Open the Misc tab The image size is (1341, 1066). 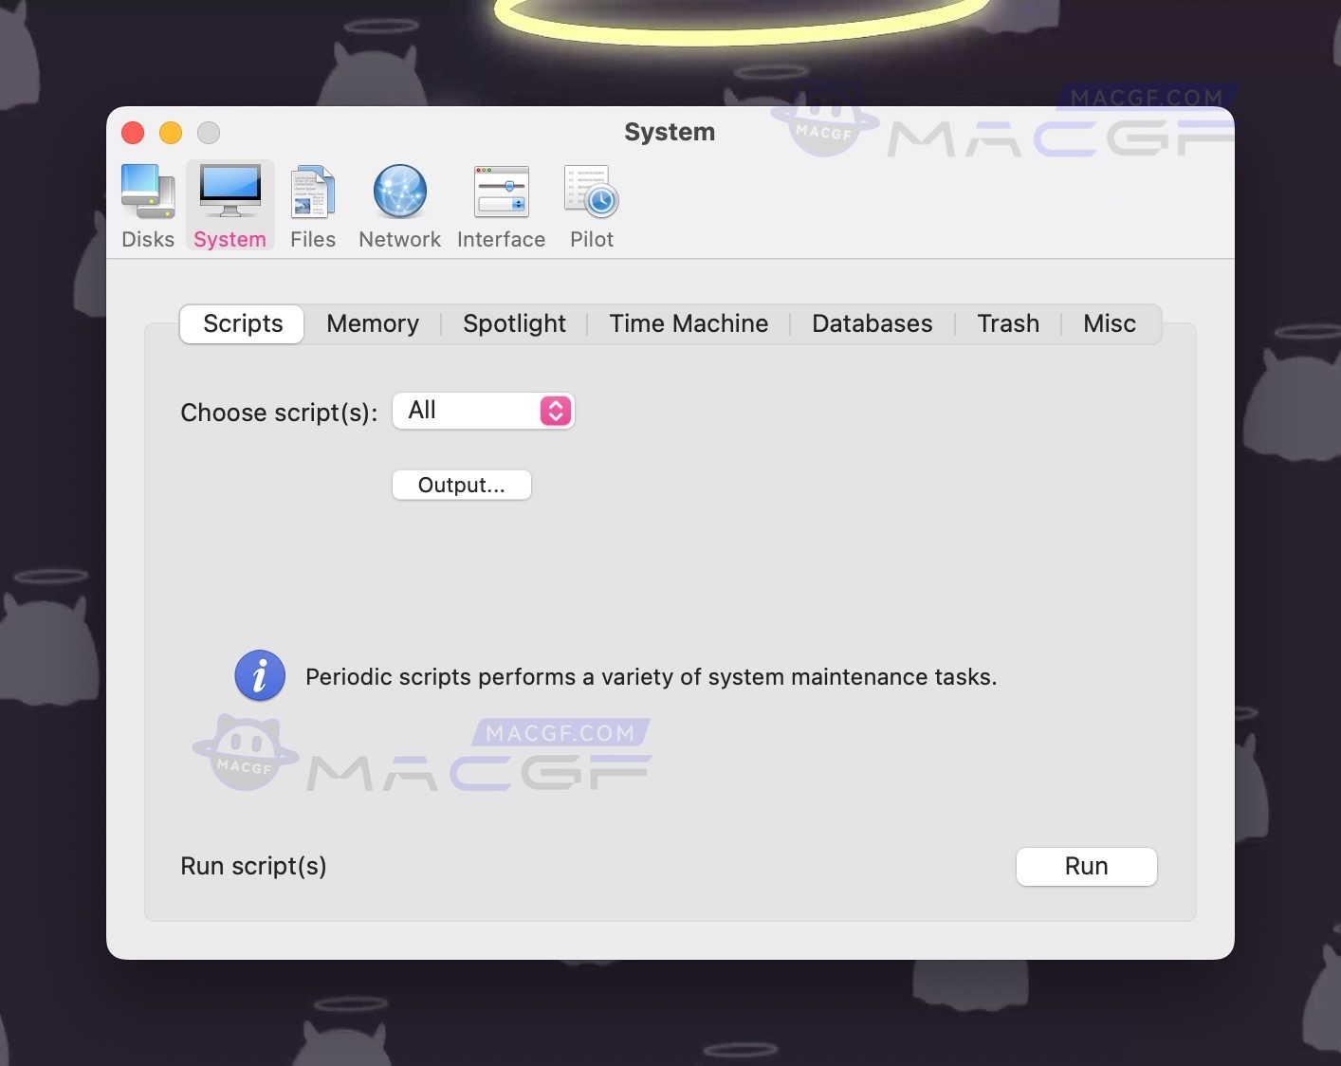point(1109,323)
